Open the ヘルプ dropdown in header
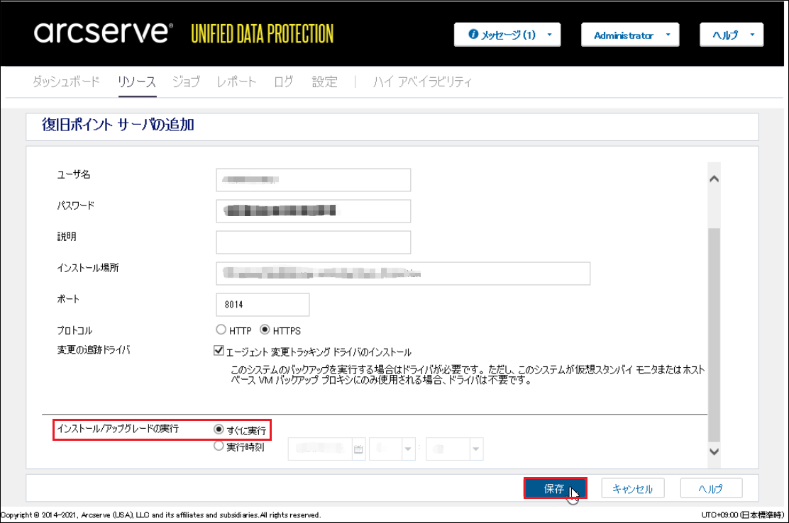Image resolution: width=789 pixels, height=523 pixels. click(731, 35)
